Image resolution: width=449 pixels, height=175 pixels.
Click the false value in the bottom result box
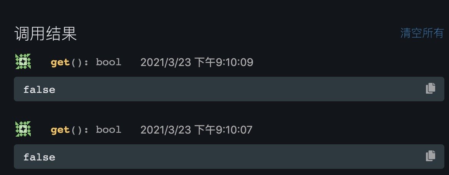(x=39, y=157)
